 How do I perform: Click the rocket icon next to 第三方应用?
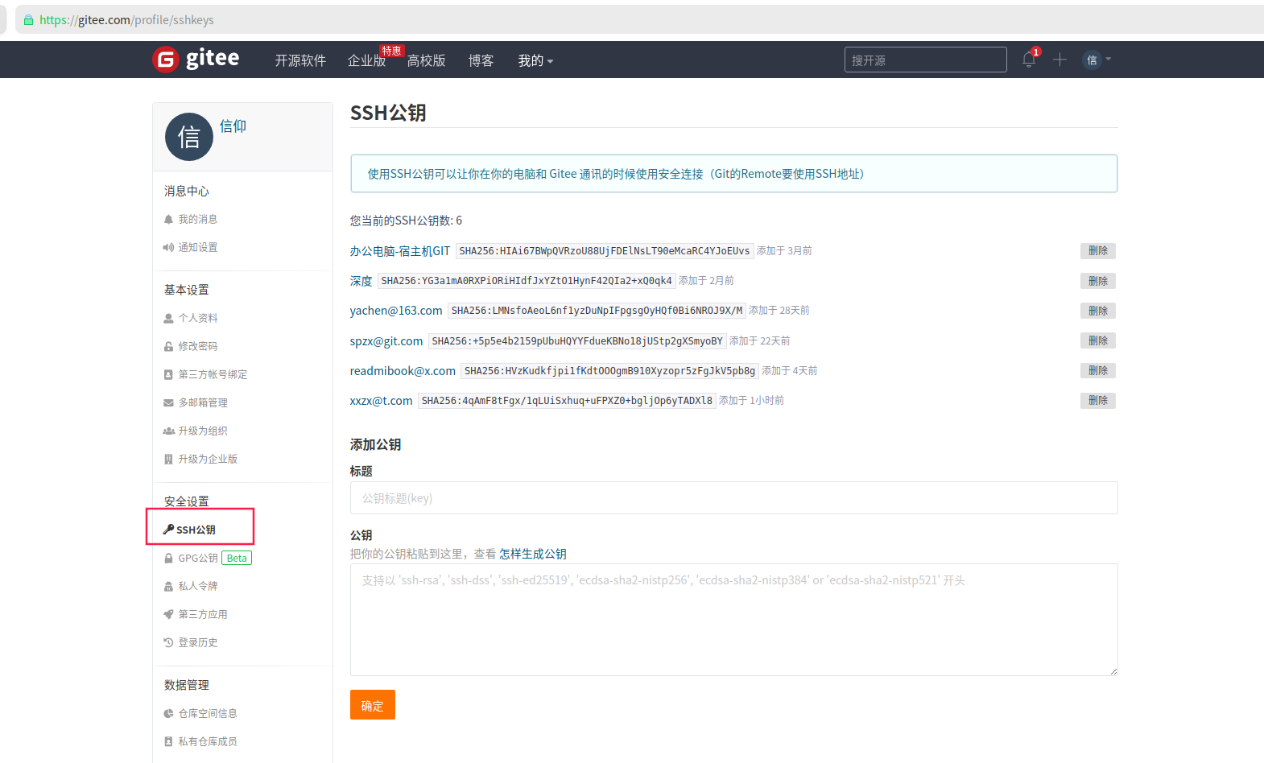pyautogui.click(x=168, y=614)
